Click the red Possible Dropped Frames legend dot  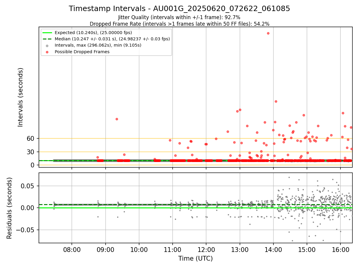(47, 52)
